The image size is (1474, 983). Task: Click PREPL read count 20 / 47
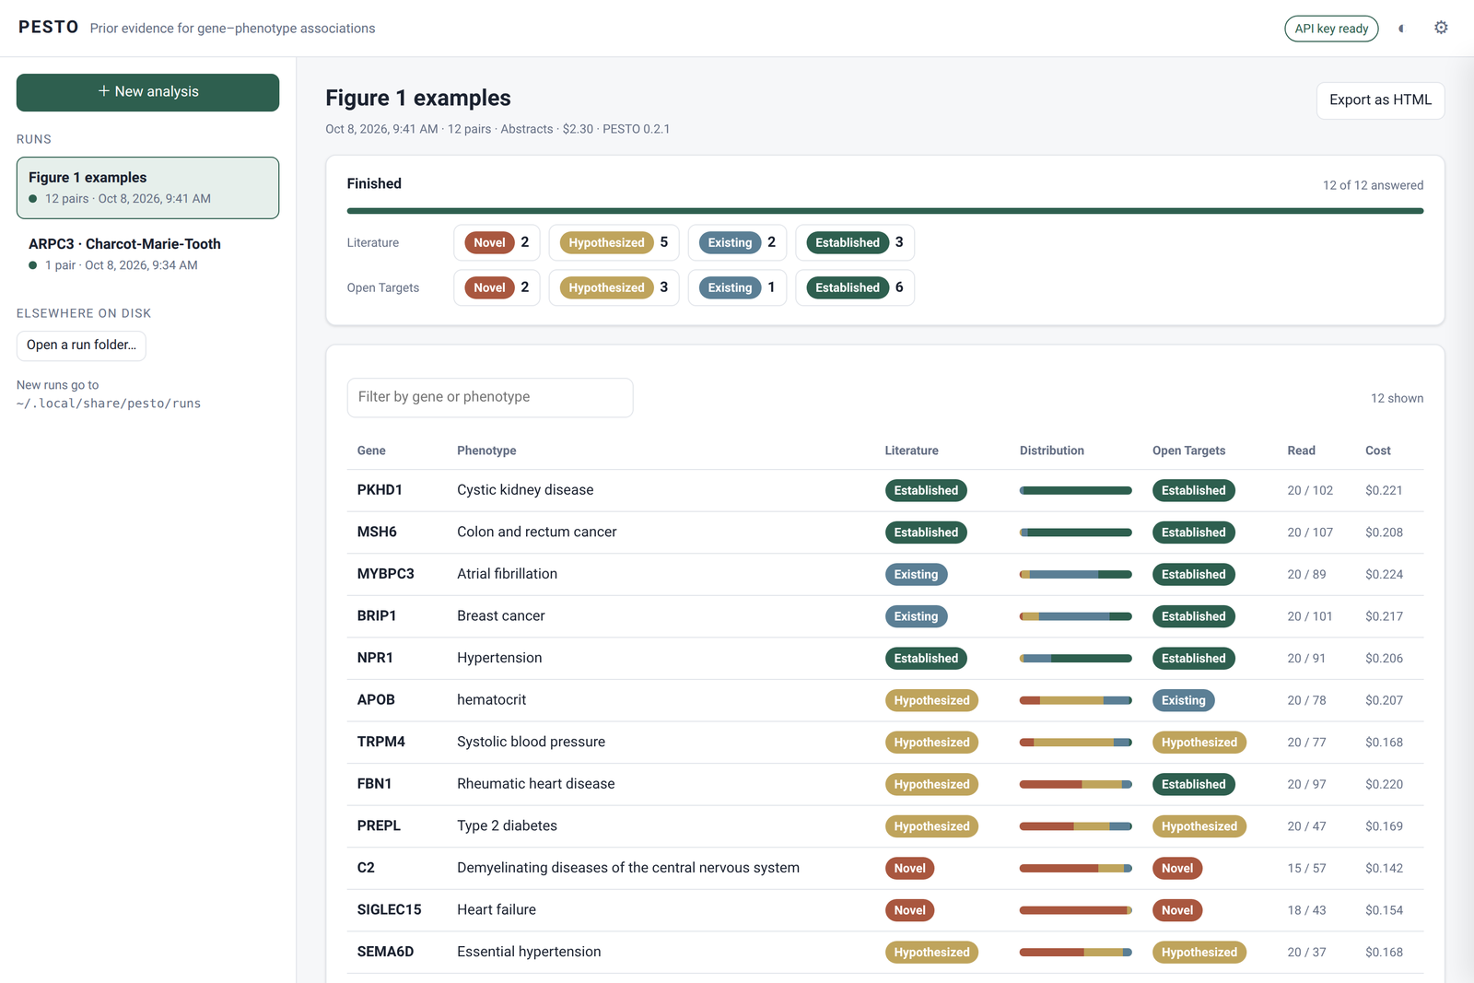coord(1307,826)
